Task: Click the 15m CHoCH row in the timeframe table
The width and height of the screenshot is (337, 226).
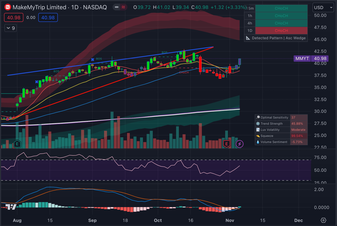Action: click(276, 8)
